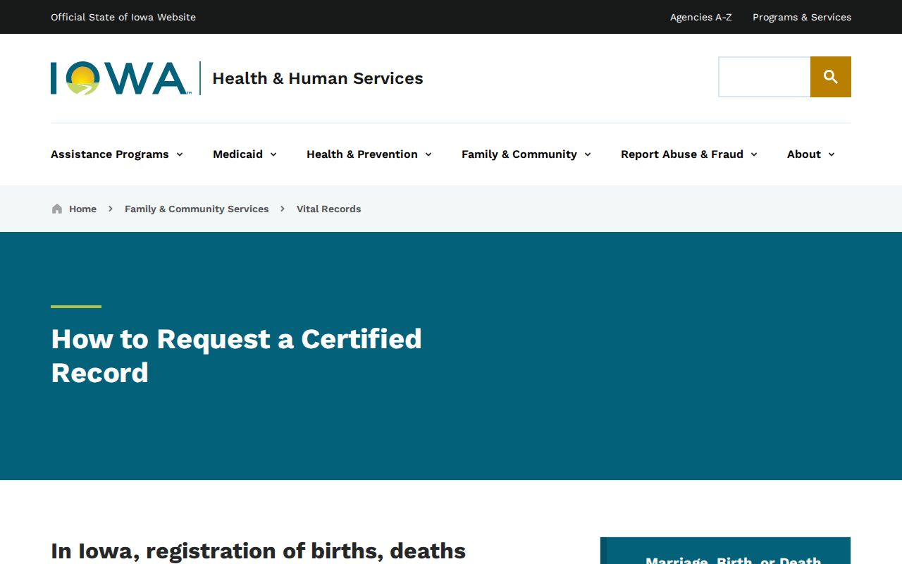Image resolution: width=902 pixels, height=564 pixels.
Task: Click the Iowa logo
Action: 121,78
